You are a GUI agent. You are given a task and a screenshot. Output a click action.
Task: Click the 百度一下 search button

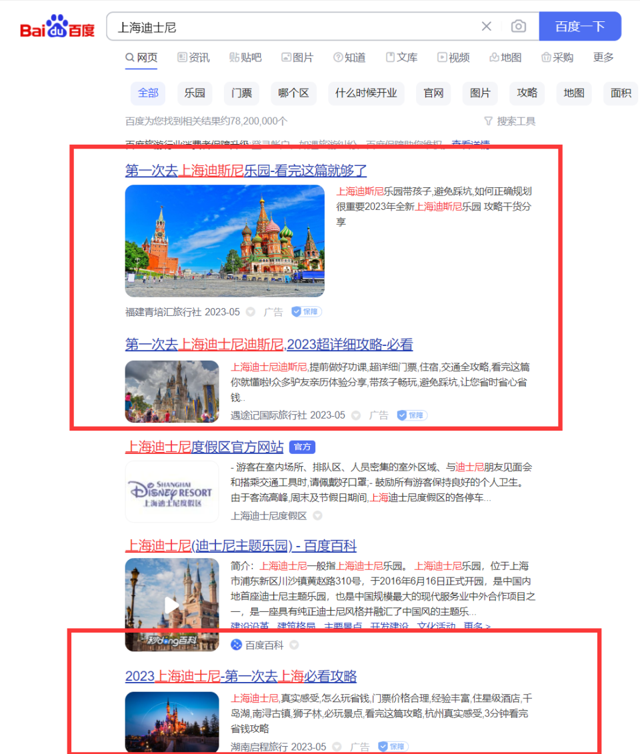click(579, 26)
